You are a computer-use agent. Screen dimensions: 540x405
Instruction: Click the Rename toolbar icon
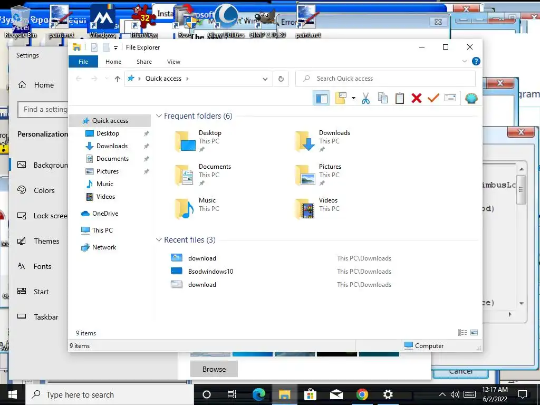coord(450,98)
